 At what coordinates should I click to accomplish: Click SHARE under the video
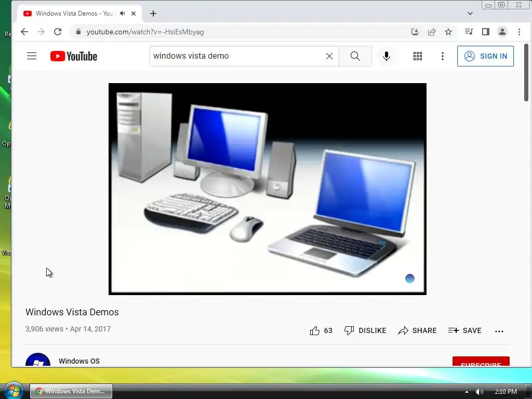[417, 330]
